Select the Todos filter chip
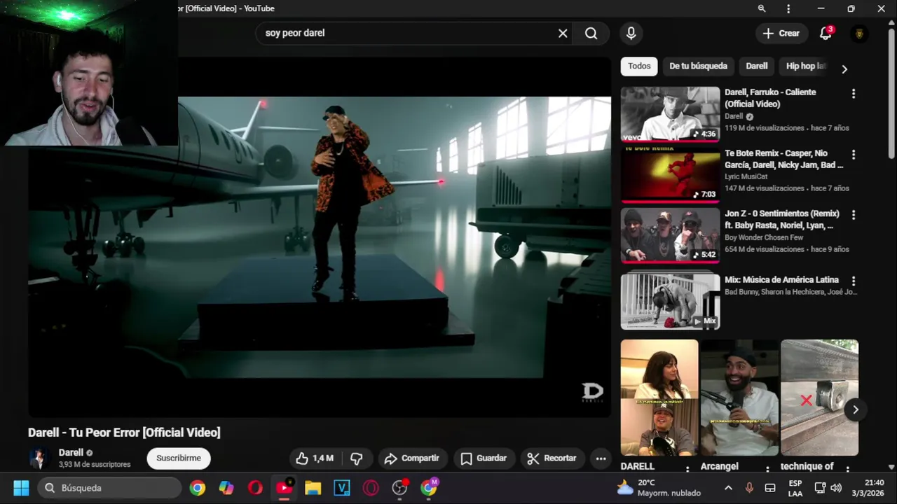The height and width of the screenshot is (504, 897). (x=639, y=66)
